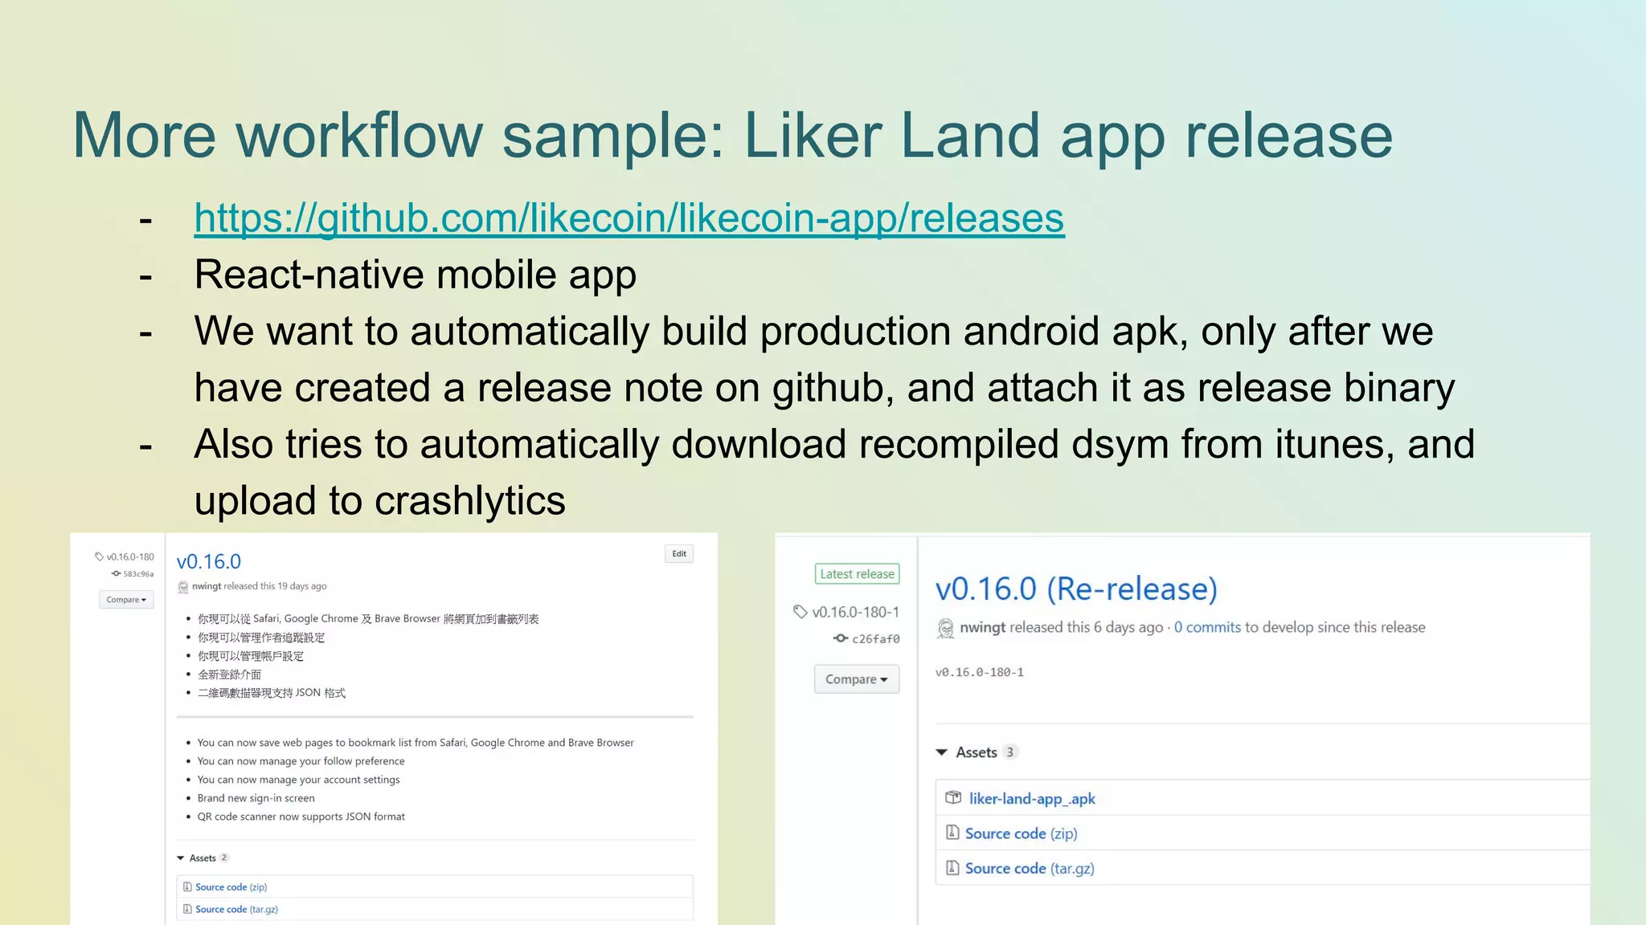Open tag v0.16.0-180-1 link
The width and height of the screenshot is (1646, 925).
tap(856, 612)
